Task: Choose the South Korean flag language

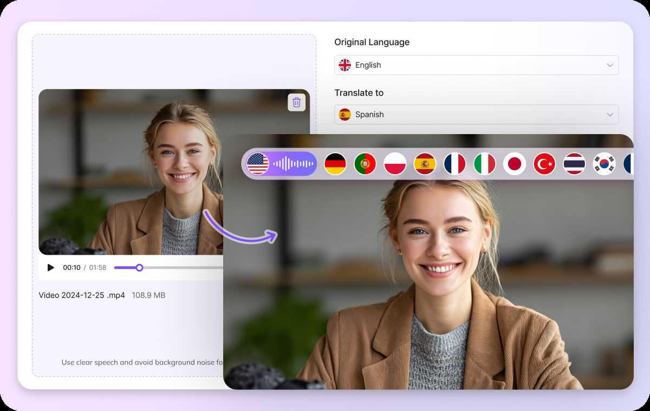Action: tap(604, 163)
